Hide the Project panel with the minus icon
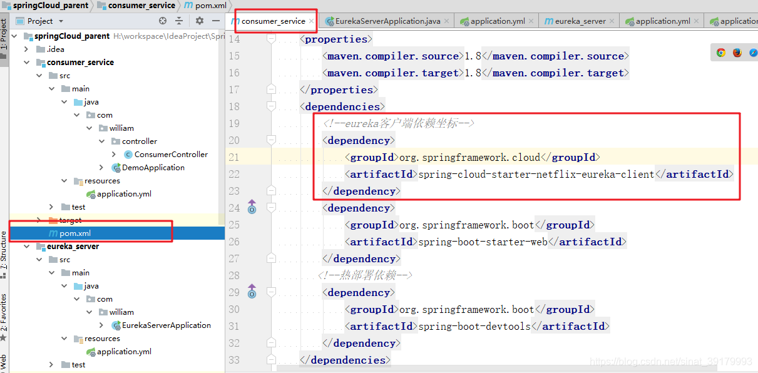The height and width of the screenshot is (373, 758). click(x=215, y=21)
